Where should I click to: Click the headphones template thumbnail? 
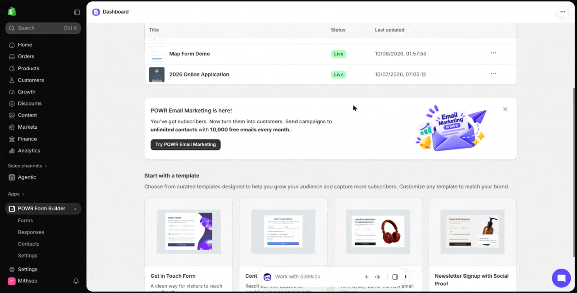378,231
